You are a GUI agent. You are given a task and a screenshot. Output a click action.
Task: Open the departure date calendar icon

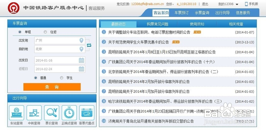coord(81,60)
